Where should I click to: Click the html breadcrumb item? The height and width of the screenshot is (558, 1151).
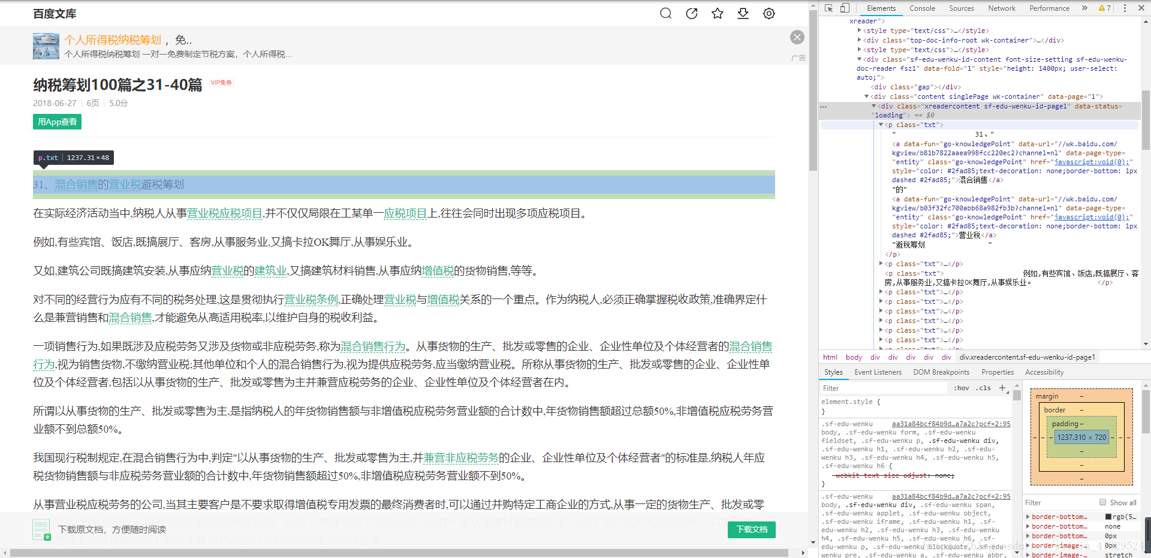point(830,357)
